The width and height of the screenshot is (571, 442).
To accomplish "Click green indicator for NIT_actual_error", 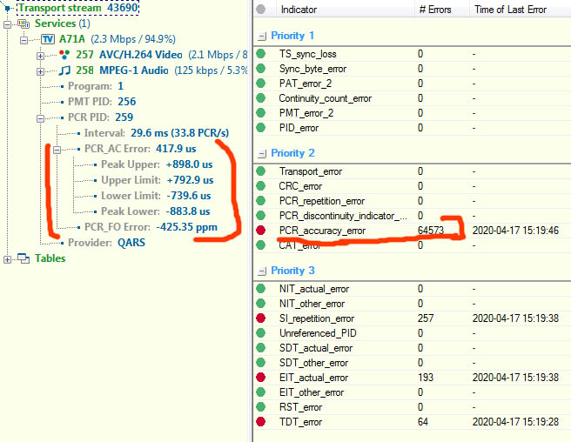I will click(261, 289).
